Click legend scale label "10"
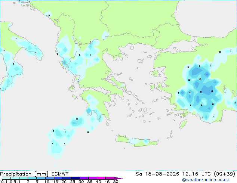The height and width of the screenshot is (183, 237). pyautogui.click(x=47, y=182)
